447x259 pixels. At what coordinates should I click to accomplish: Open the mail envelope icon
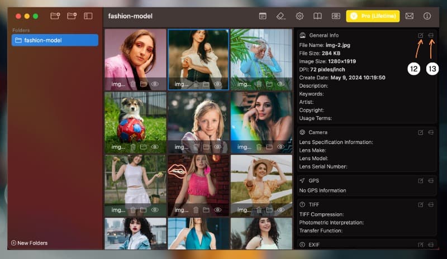click(x=410, y=16)
